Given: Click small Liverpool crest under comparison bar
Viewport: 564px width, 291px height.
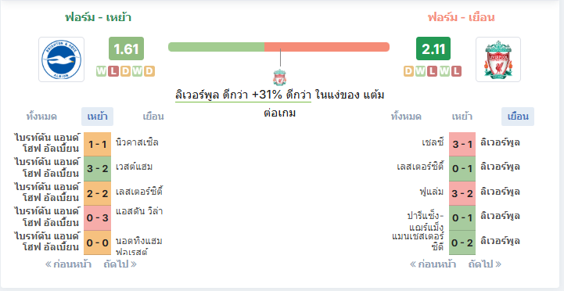Looking at the screenshot, I should [279, 77].
